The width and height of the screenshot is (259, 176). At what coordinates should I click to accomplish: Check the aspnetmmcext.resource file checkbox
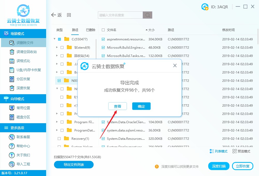pyautogui.click(x=103, y=39)
